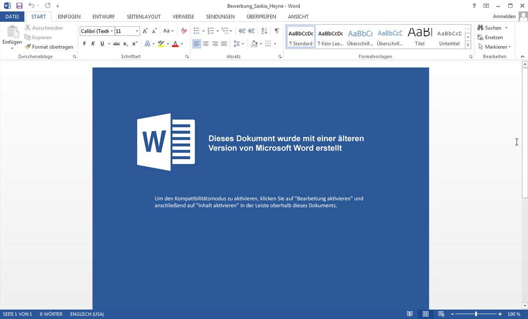The width and height of the screenshot is (528, 319).
Task: Clear all formatting with the eraser icon
Action: 184,31
